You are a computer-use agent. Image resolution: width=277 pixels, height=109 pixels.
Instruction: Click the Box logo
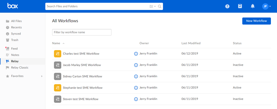point(12,6)
